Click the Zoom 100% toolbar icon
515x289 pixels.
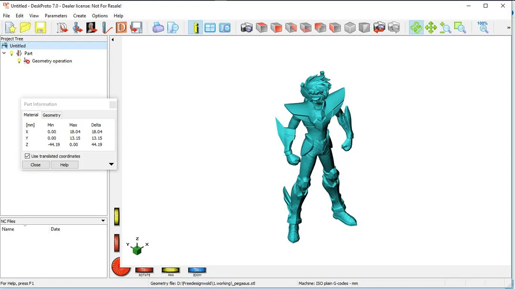pos(483,27)
